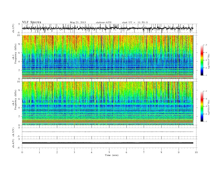Click the ch.1 colorbar '-3' tick value
The image size is (221, 171).
(206, 45)
